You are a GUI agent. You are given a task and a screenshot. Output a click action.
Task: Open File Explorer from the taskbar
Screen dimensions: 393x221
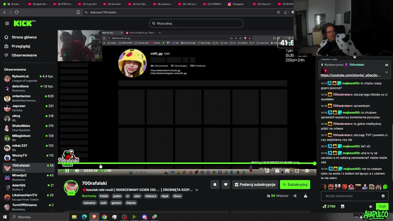pos(74,217)
